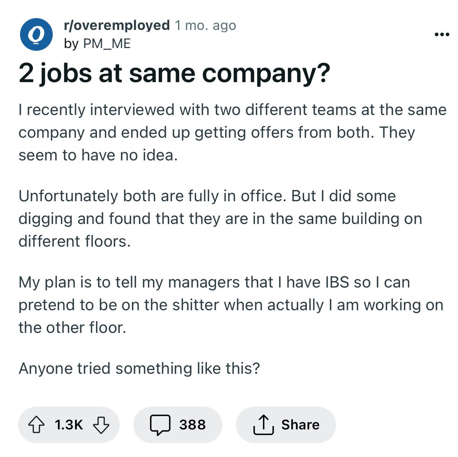The height and width of the screenshot is (457, 458).
Task: Open the three-dot overflow menu
Action: (442, 35)
